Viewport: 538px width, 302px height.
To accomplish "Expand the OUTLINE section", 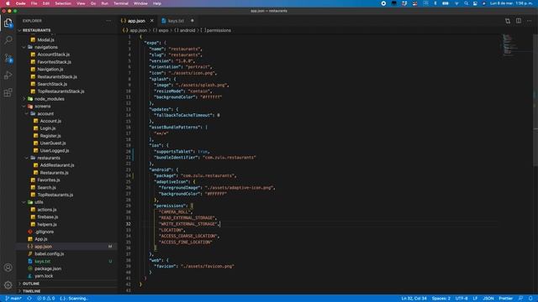I will point(31,284).
